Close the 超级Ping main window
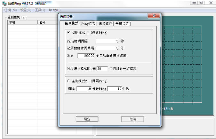 [211, 2]
